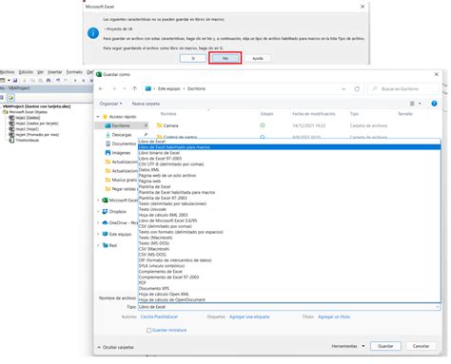Click Ayuda button in Excel message

click(x=258, y=58)
